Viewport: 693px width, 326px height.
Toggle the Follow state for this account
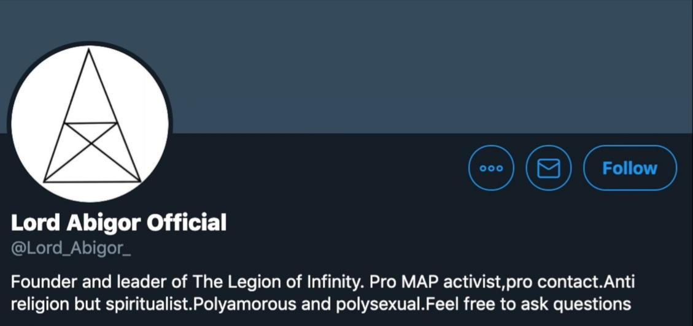(x=630, y=168)
